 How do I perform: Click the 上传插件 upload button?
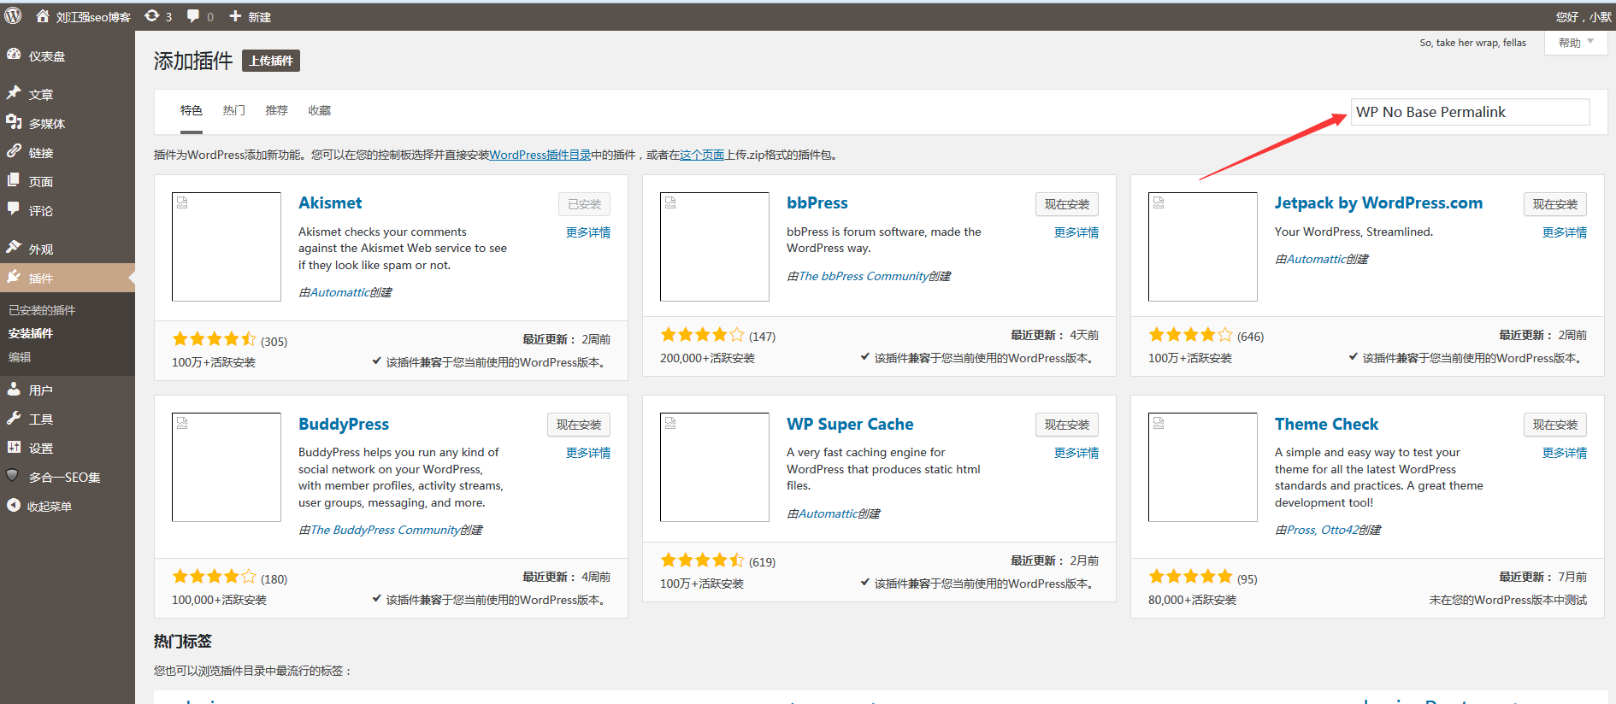pyautogui.click(x=271, y=61)
